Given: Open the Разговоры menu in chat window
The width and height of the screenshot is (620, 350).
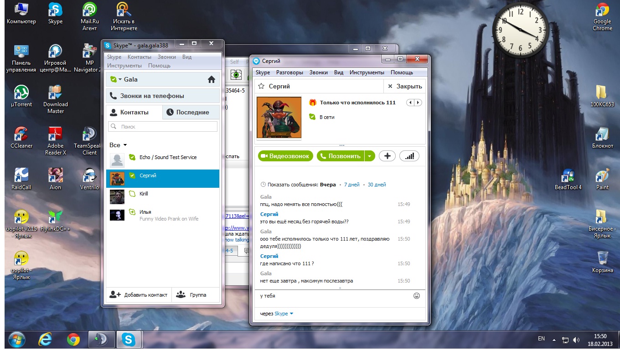Looking at the screenshot, I should coord(289,72).
